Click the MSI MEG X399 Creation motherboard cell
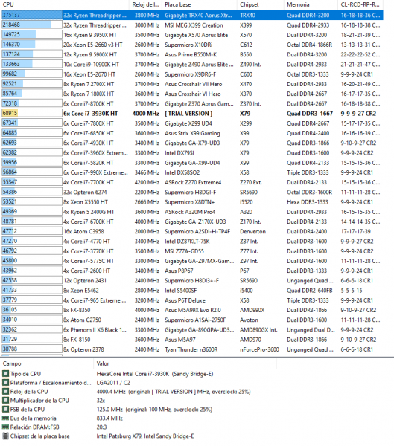Screen dimensions: 394x446 click(x=194, y=25)
